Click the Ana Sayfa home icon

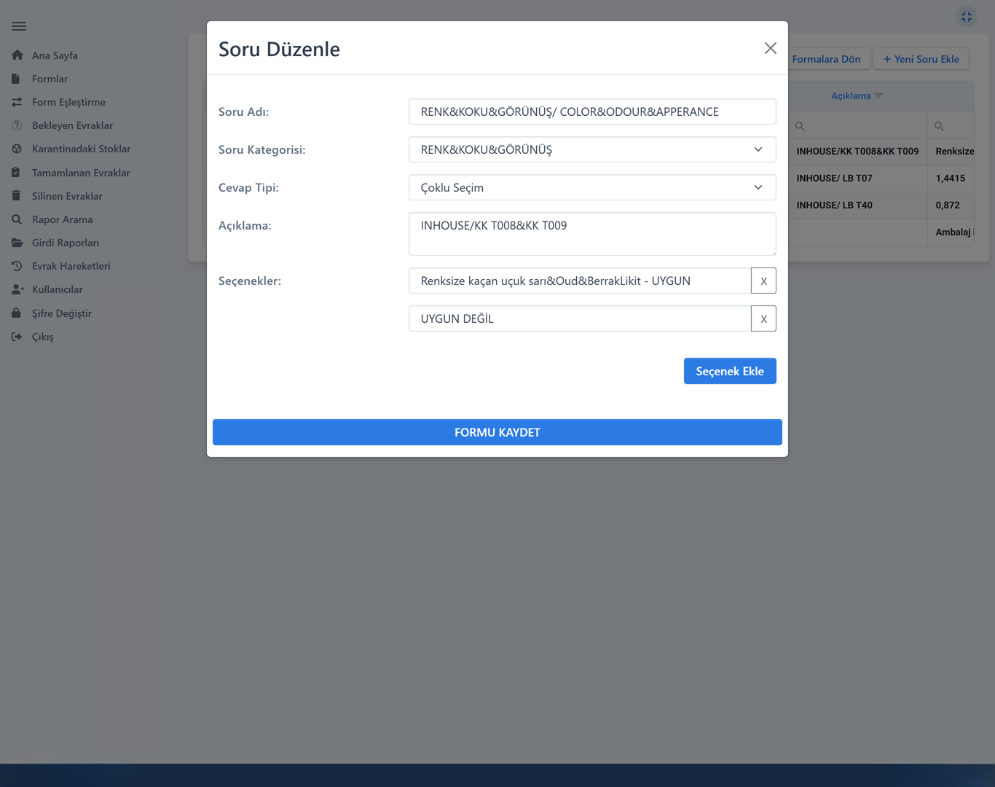tap(17, 55)
